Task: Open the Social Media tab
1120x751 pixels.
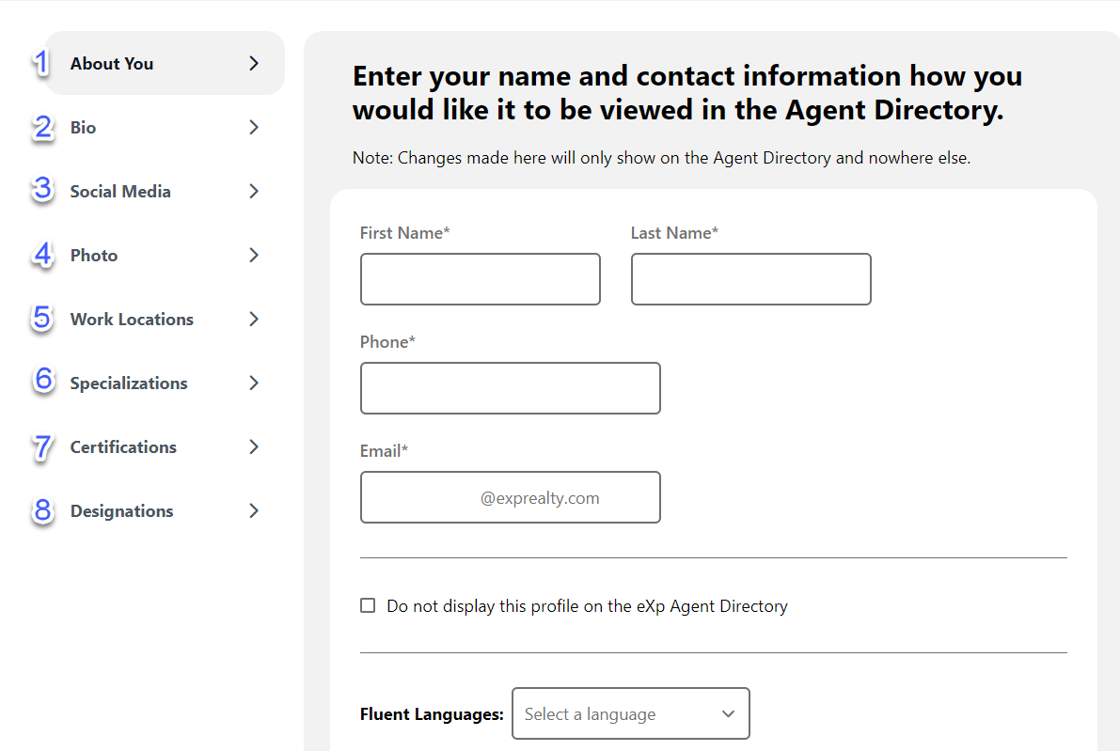Action: pyautogui.click(x=120, y=192)
